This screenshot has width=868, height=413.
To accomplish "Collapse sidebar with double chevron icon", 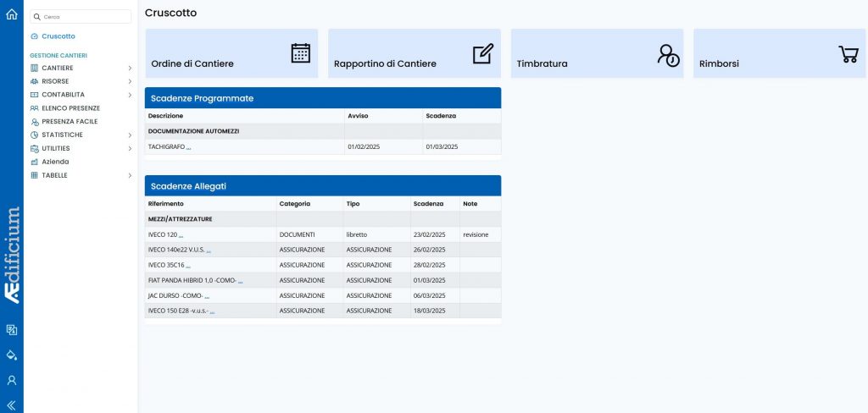I will click(11, 405).
